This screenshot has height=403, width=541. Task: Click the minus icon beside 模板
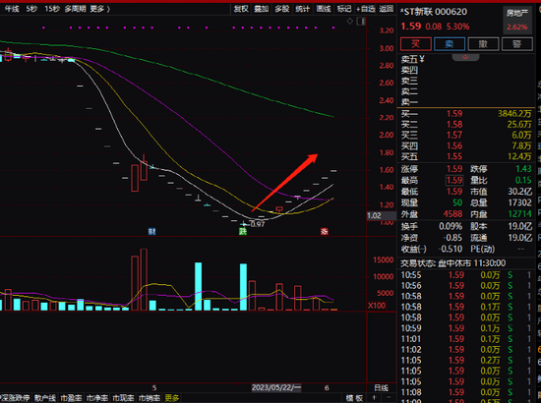coord(388,398)
